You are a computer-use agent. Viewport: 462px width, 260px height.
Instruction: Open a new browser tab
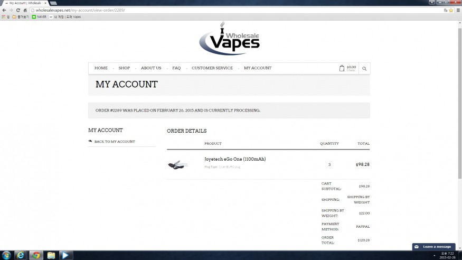coord(53,3)
